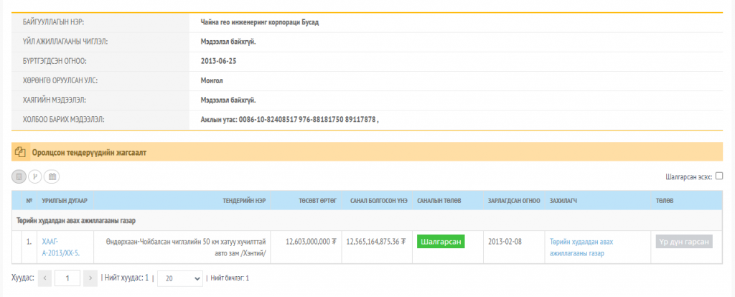Screen dimensions: 735x297
Task: Toggle the Шалгарсан эсэх checkbox
Action: pyautogui.click(x=719, y=176)
